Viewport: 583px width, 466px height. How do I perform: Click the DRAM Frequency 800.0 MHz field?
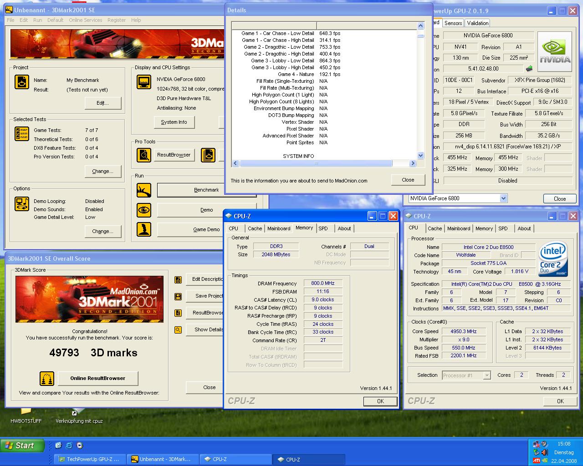(323, 283)
